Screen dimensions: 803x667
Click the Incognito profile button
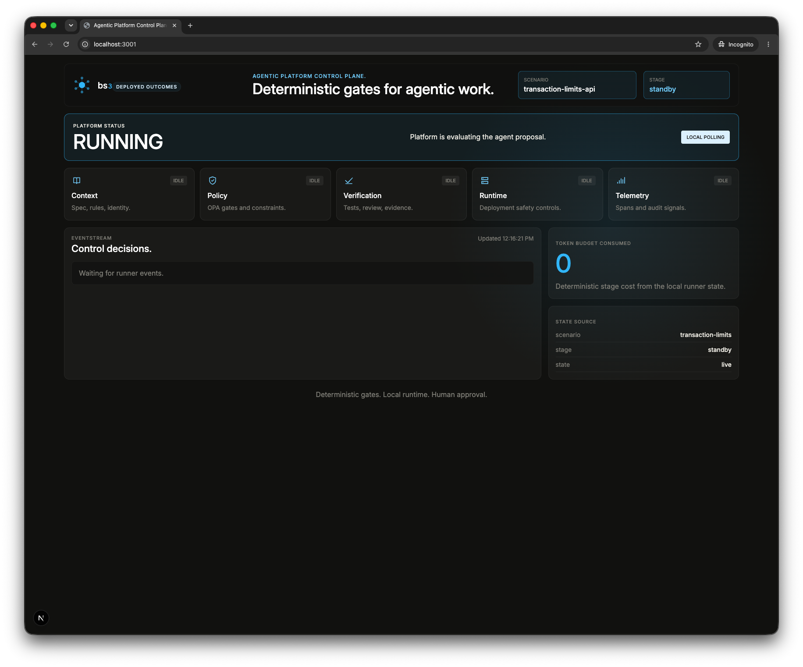point(735,44)
